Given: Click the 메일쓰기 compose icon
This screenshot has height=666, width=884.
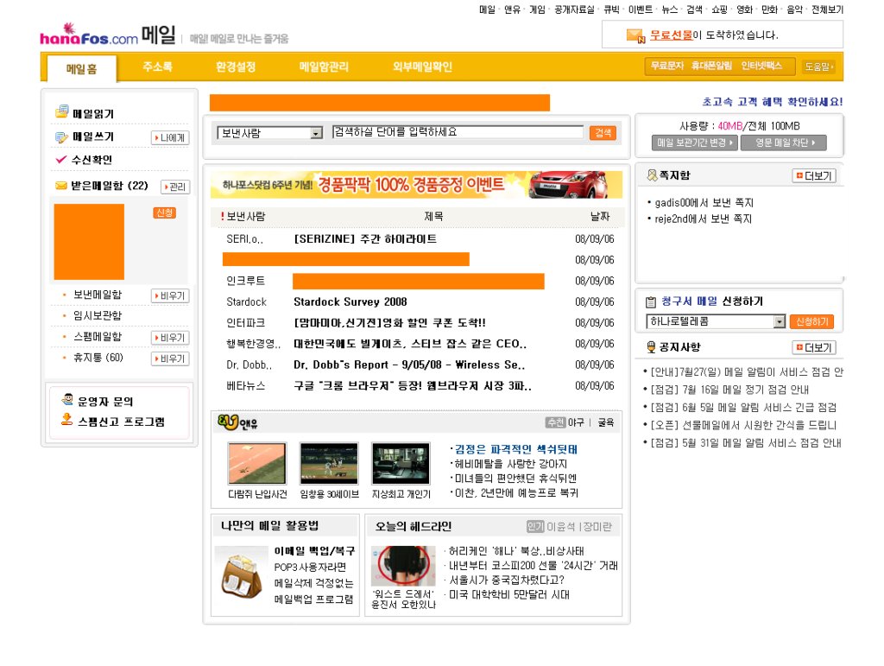Looking at the screenshot, I should [x=61, y=137].
